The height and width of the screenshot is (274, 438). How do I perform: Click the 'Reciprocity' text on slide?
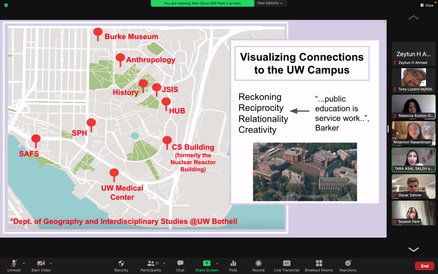coord(261,107)
